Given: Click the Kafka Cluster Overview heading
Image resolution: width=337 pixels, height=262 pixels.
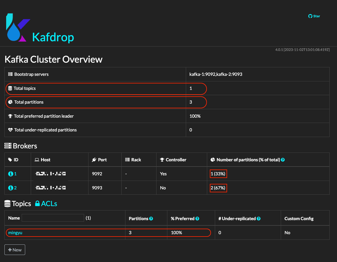Looking at the screenshot, I should [54, 59].
